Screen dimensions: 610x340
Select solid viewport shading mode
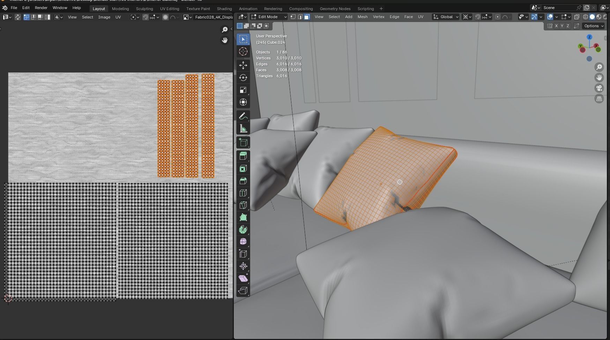[592, 17]
